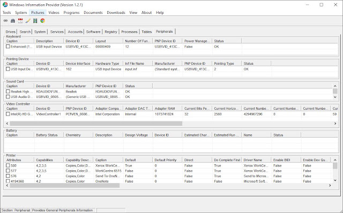
Task: Click the input.inf cell
Action: (131, 69)
